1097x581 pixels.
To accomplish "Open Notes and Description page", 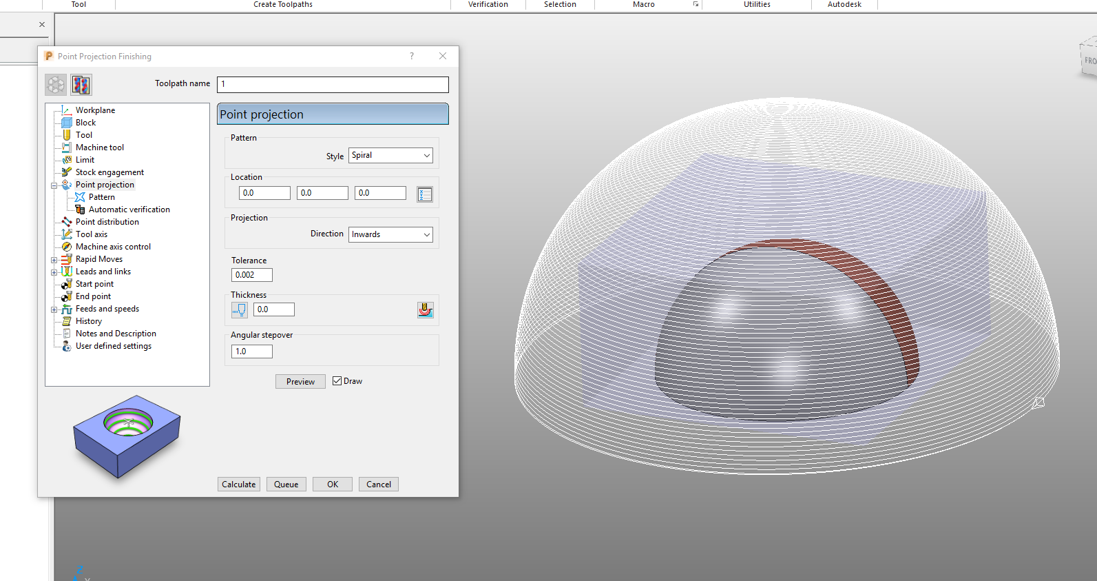I will [x=116, y=334].
